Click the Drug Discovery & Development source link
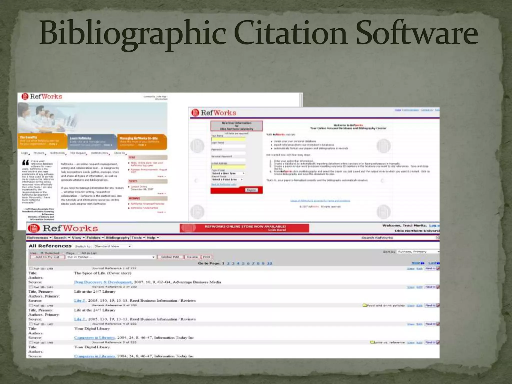The image size is (512, 384). click(x=103, y=282)
